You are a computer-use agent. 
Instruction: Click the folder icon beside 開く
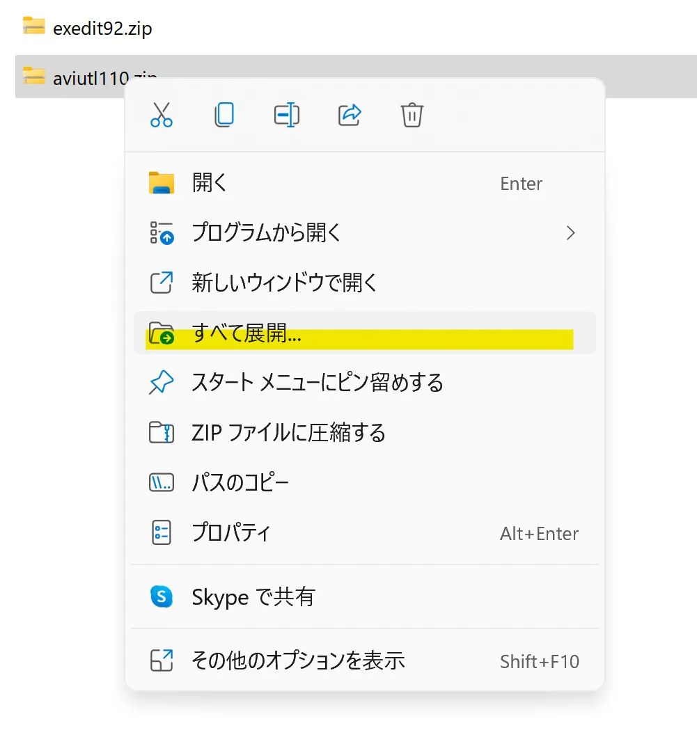(x=162, y=183)
